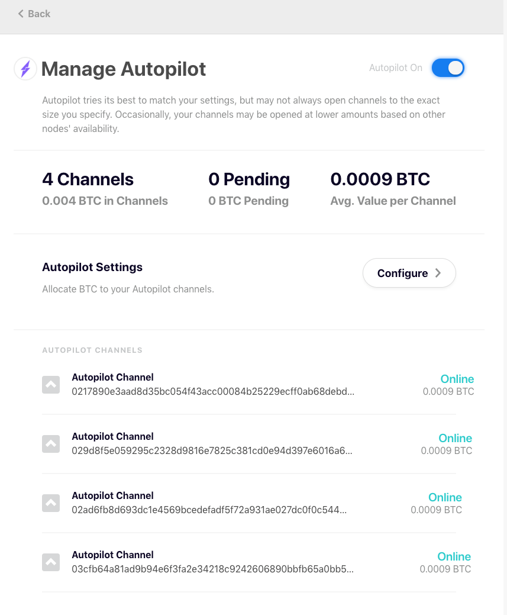Click icon of channel 02ad6fb8d693dc1e
The image size is (507, 615).
point(51,503)
